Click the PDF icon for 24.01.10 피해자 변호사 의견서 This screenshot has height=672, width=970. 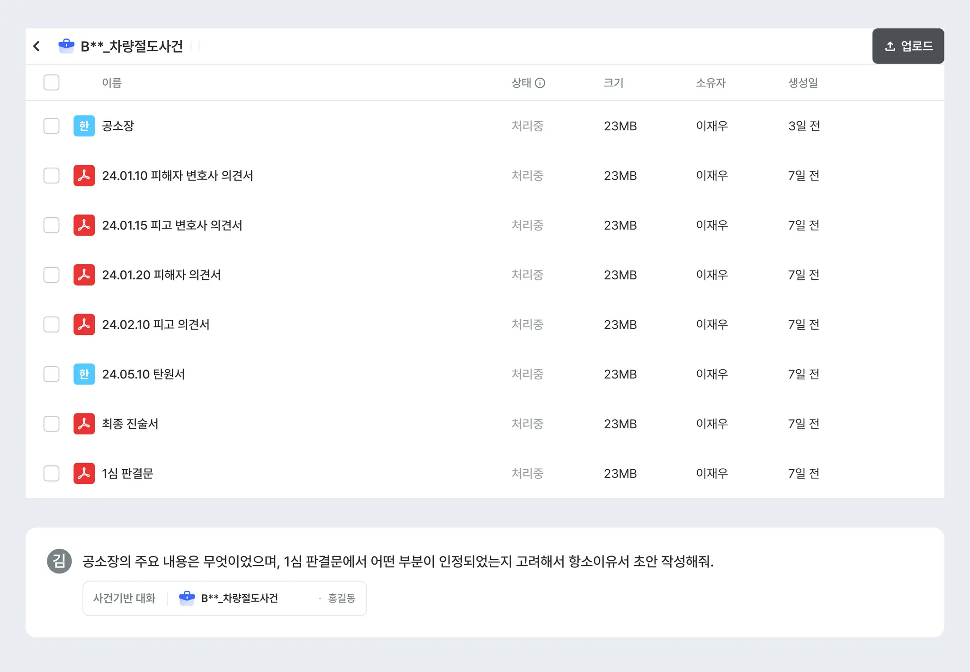click(84, 176)
